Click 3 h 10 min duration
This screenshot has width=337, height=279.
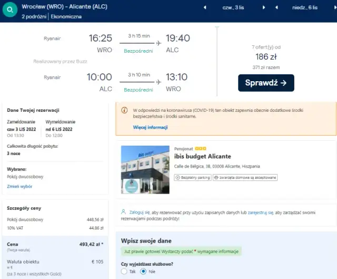pyautogui.click(x=139, y=75)
